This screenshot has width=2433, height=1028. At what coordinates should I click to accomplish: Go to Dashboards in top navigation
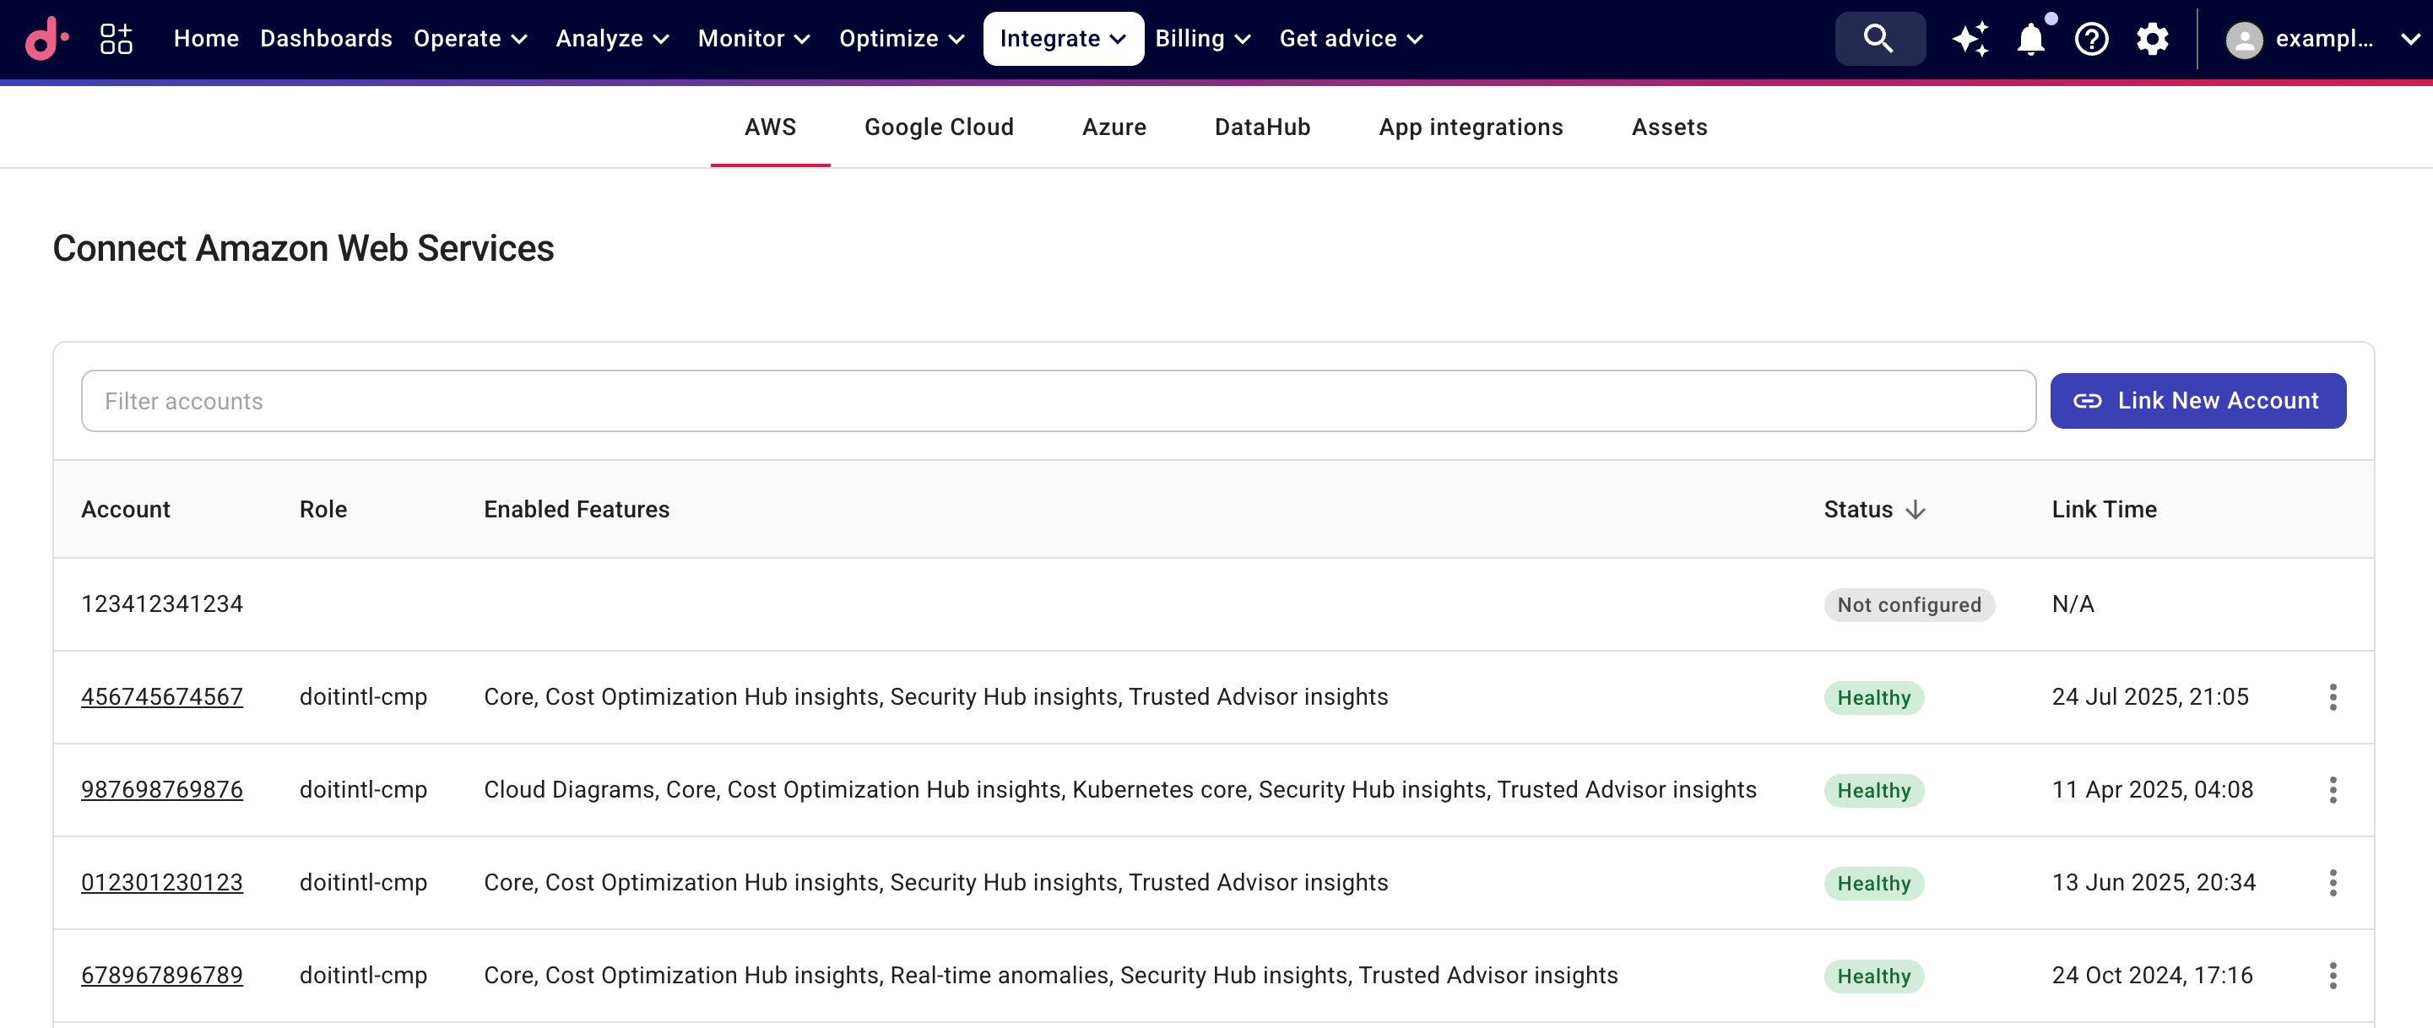point(326,39)
